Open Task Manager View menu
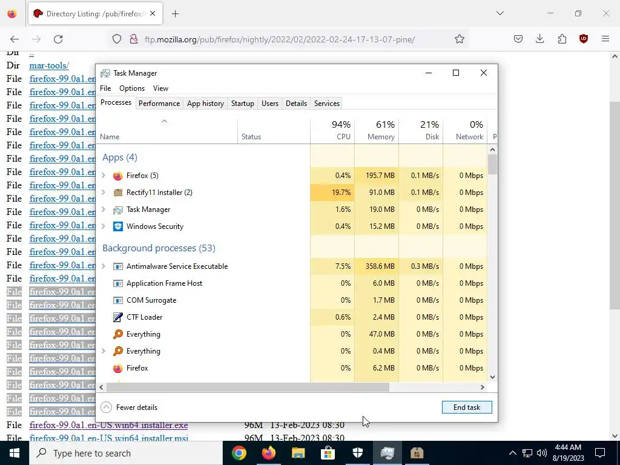Image resolution: width=620 pixels, height=465 pixels. (160, 88)
